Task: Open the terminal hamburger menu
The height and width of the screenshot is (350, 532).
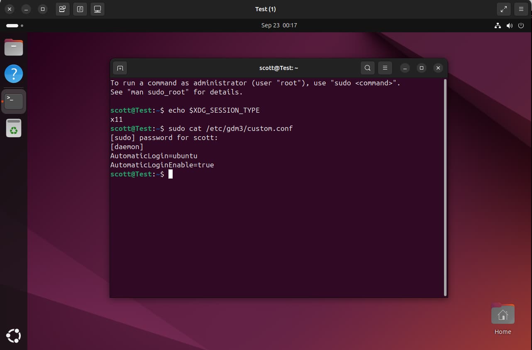Action: (385, 68)
